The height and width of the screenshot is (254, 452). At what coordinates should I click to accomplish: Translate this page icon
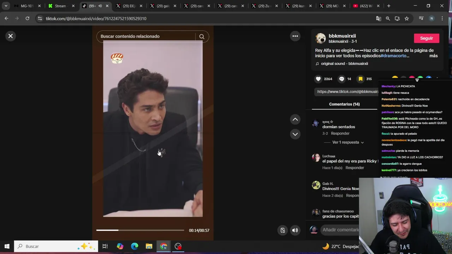tap(379, 18)
